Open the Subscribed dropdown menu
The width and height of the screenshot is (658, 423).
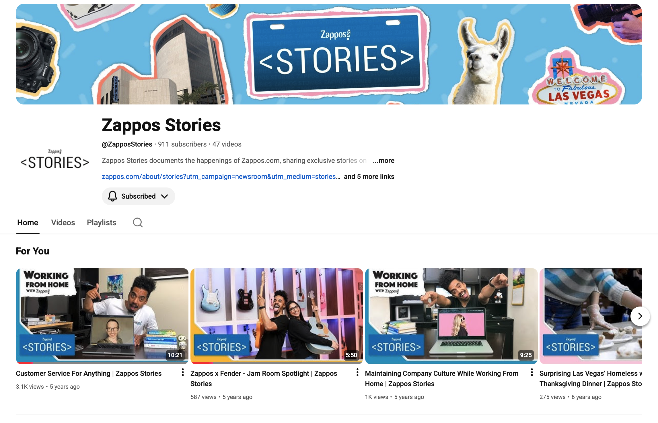[x=164, y=196]
